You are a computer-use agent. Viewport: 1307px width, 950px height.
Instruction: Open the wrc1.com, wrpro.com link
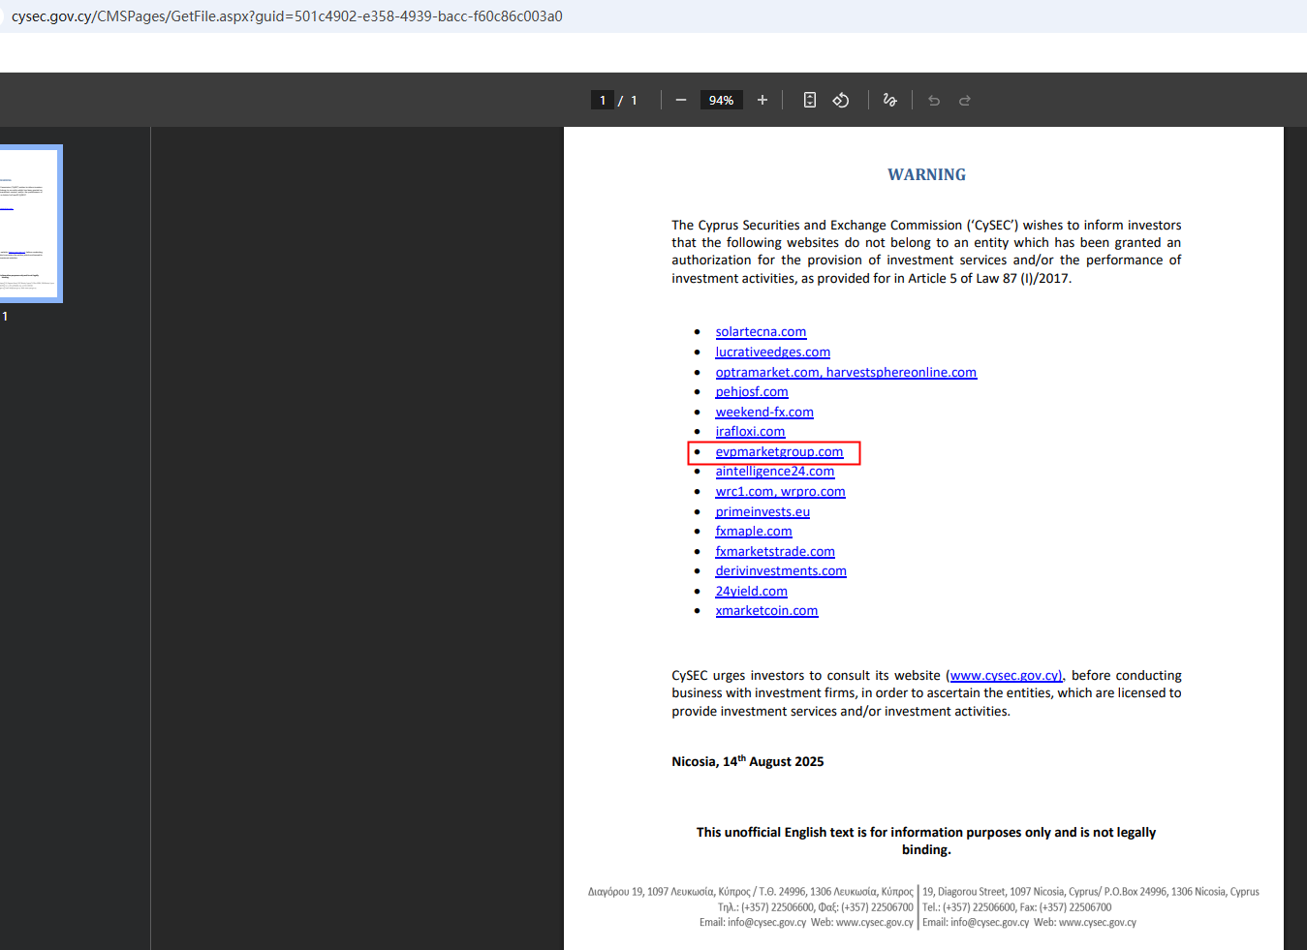pos(780,492)
